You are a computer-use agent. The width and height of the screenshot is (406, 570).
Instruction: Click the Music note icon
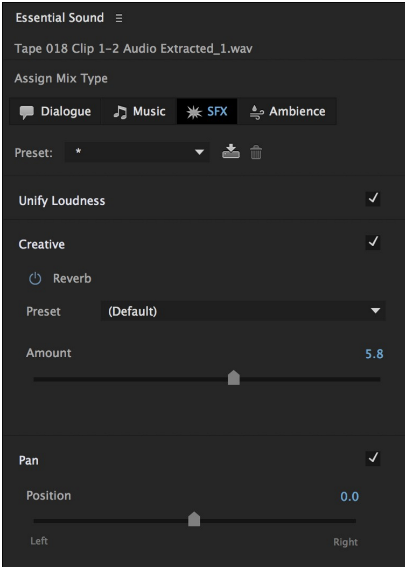[119, 112]
